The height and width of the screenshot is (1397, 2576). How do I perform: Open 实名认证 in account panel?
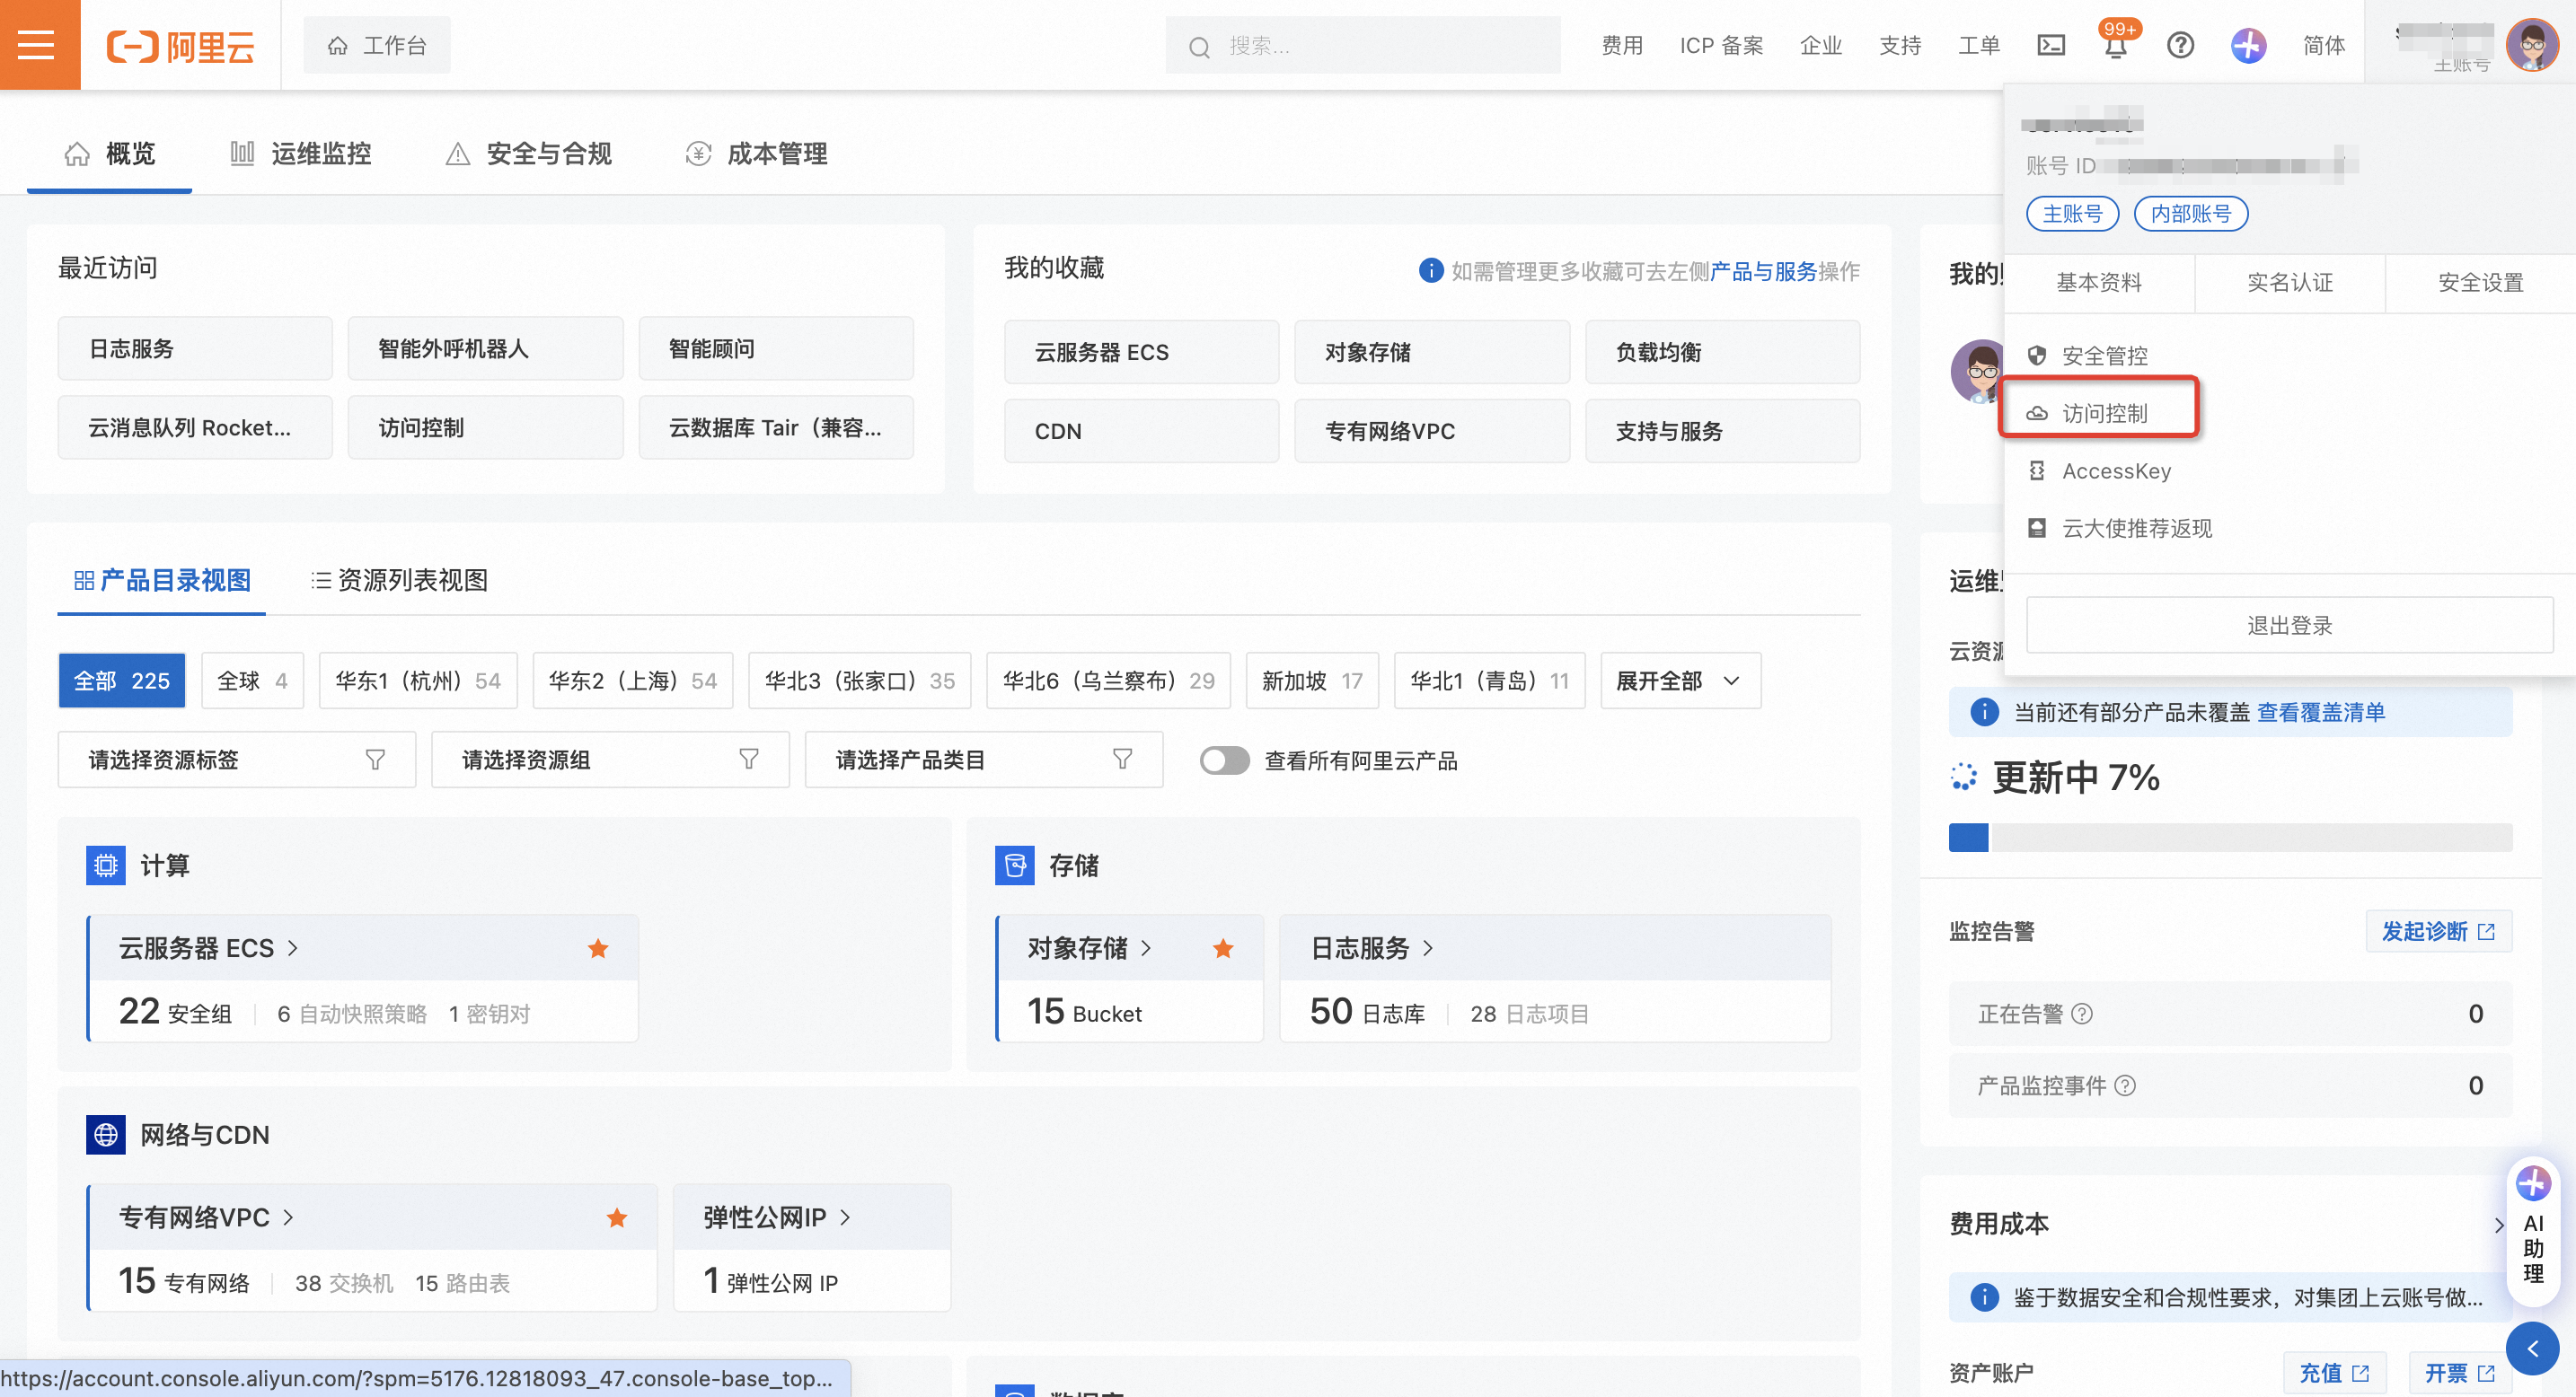click(2290, 283)
